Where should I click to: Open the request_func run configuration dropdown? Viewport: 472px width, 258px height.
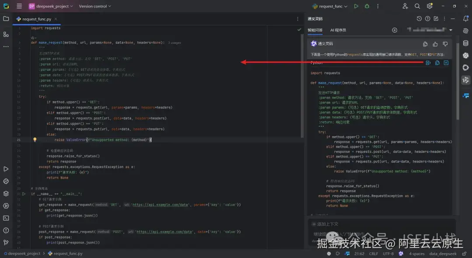coord(330,6)
